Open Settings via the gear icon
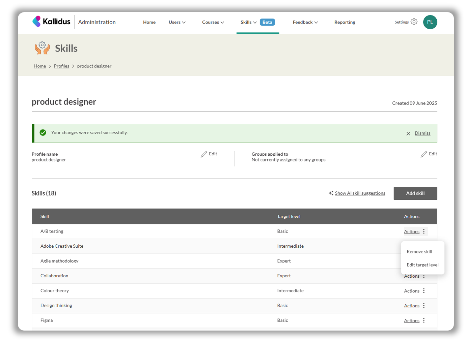Image resolution: width=465 pixels, height=340 pixels. point(414,22)
